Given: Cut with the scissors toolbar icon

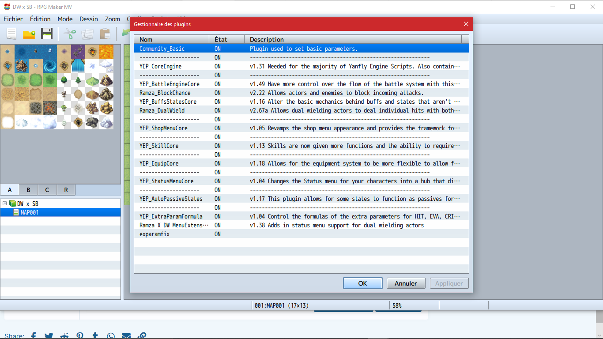Looking at the screenshot, I should 69,34.
